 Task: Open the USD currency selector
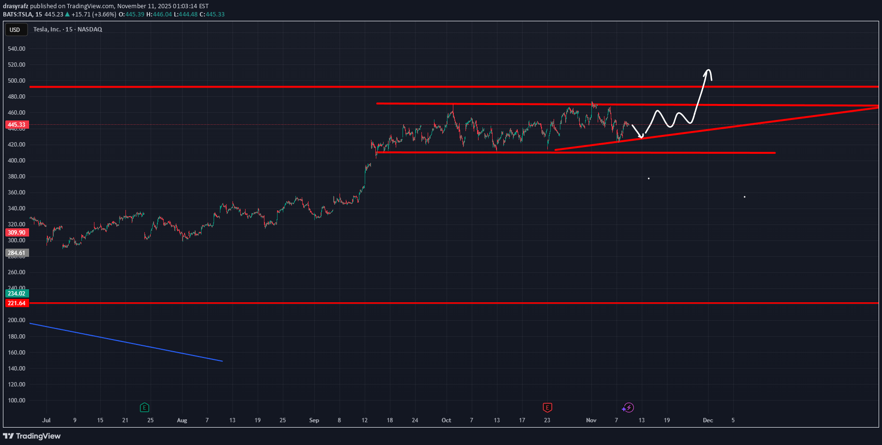tap(15, 30)
